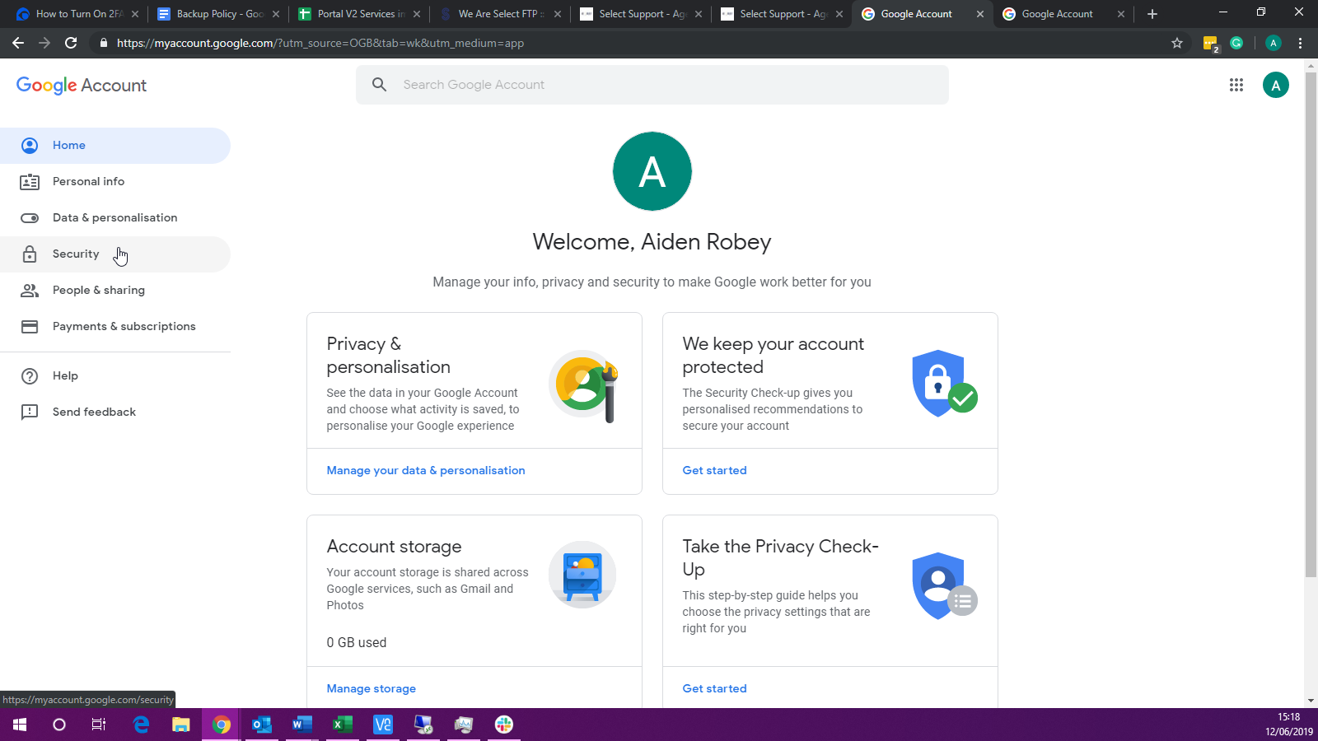
Task: Open Slack from the taskbar
Action: tap(504, 725)
